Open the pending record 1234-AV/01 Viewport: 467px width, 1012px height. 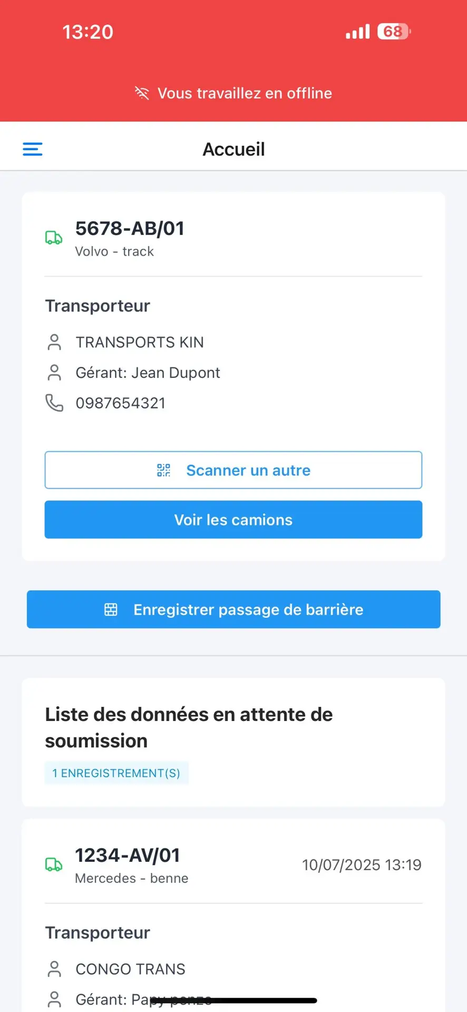click(128, 855)
